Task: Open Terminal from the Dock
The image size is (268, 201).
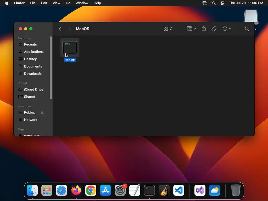Action: [x=149, y=190]
